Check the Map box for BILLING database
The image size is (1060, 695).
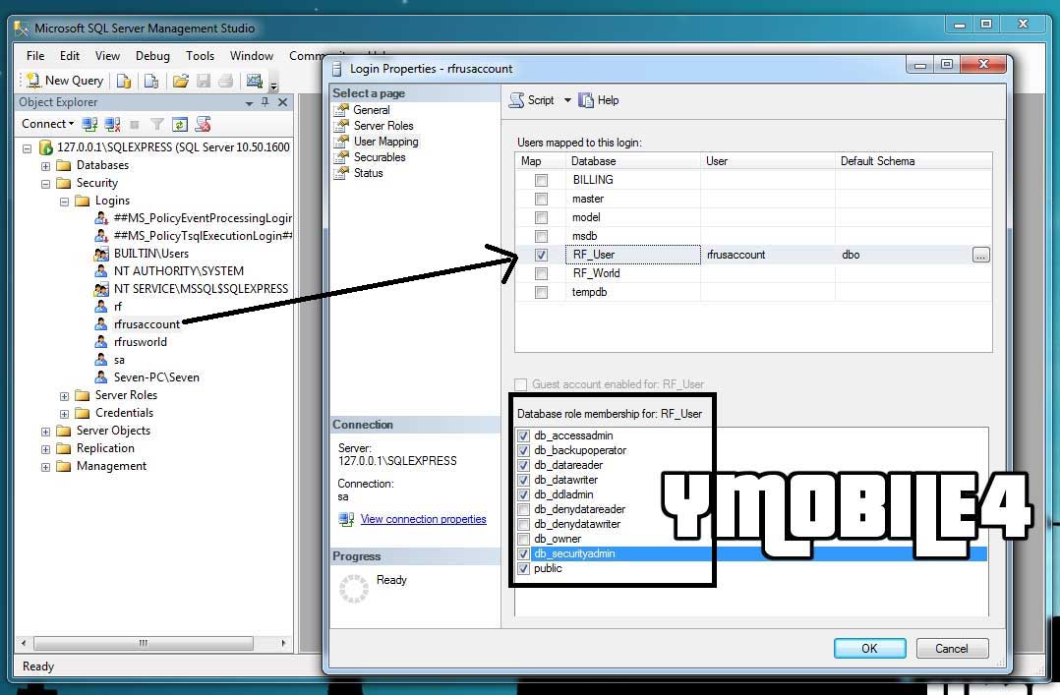tap(541, 180)
